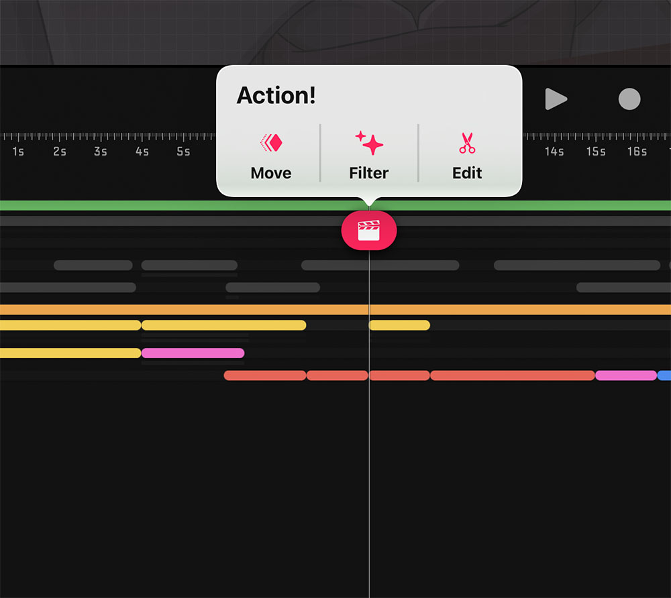Select the longest red clip

coord(513,375)
